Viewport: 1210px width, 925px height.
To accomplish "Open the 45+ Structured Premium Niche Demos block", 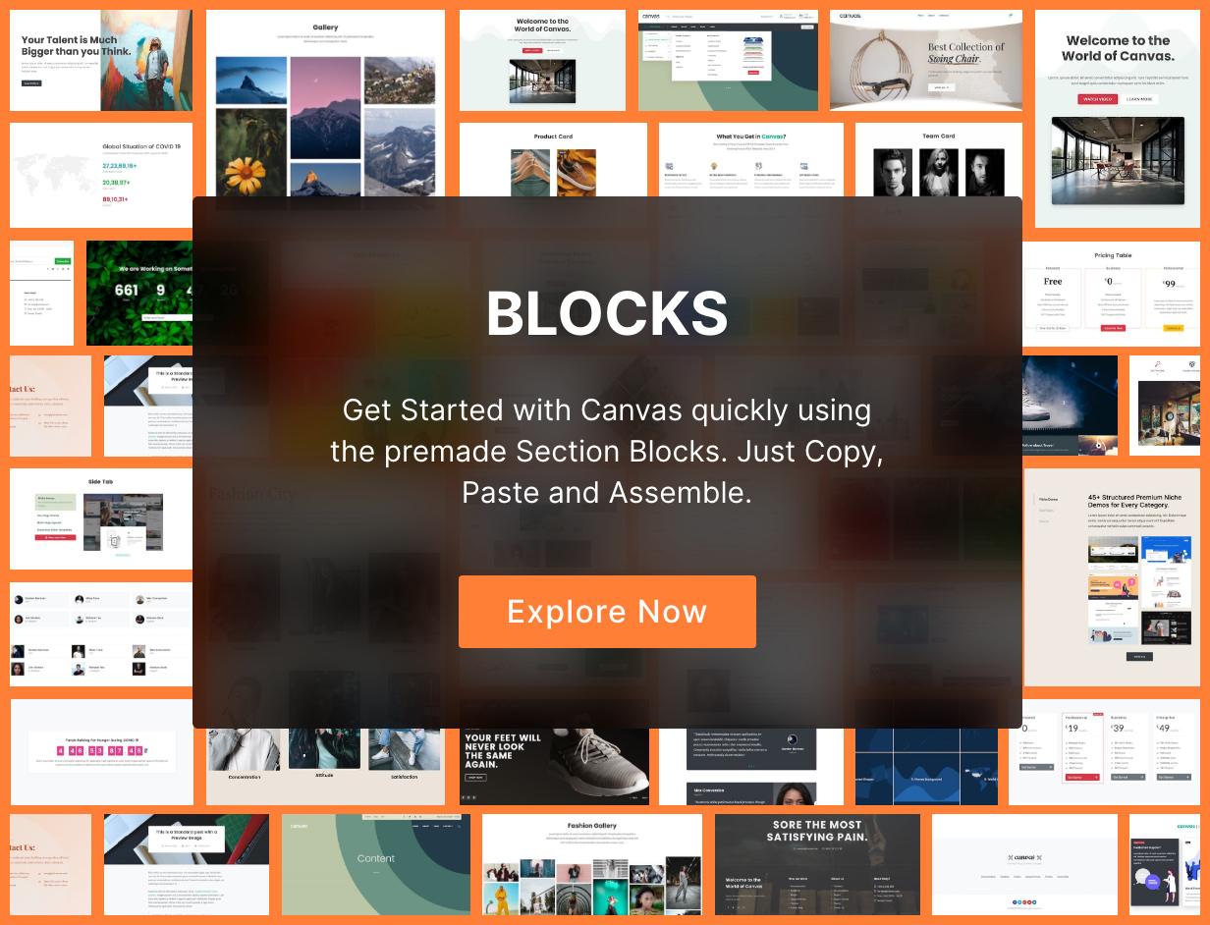I will click(1112, 577).
